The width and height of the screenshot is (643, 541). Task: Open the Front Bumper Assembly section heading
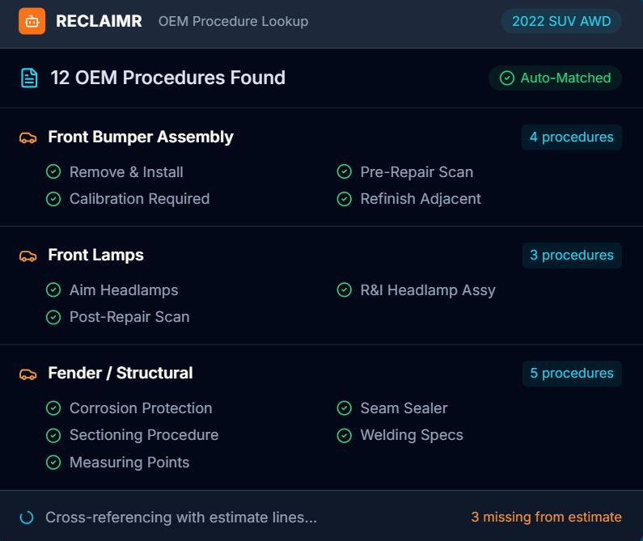[141, 137]
